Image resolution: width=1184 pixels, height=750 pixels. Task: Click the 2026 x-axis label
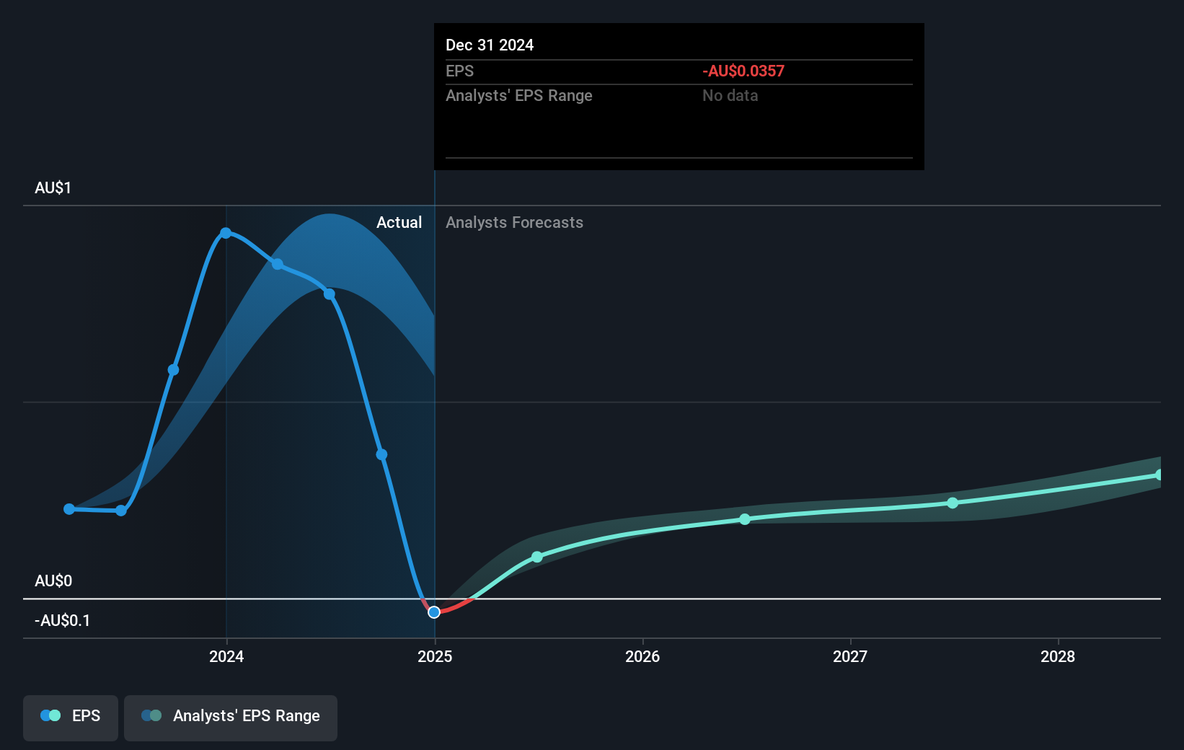click(642, 656)
